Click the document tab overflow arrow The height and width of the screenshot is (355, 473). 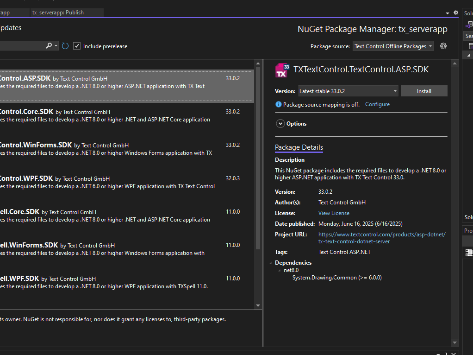pyautogui.click(x=448, y=13)
